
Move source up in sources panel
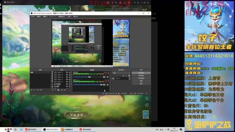(x=62, y=90)
